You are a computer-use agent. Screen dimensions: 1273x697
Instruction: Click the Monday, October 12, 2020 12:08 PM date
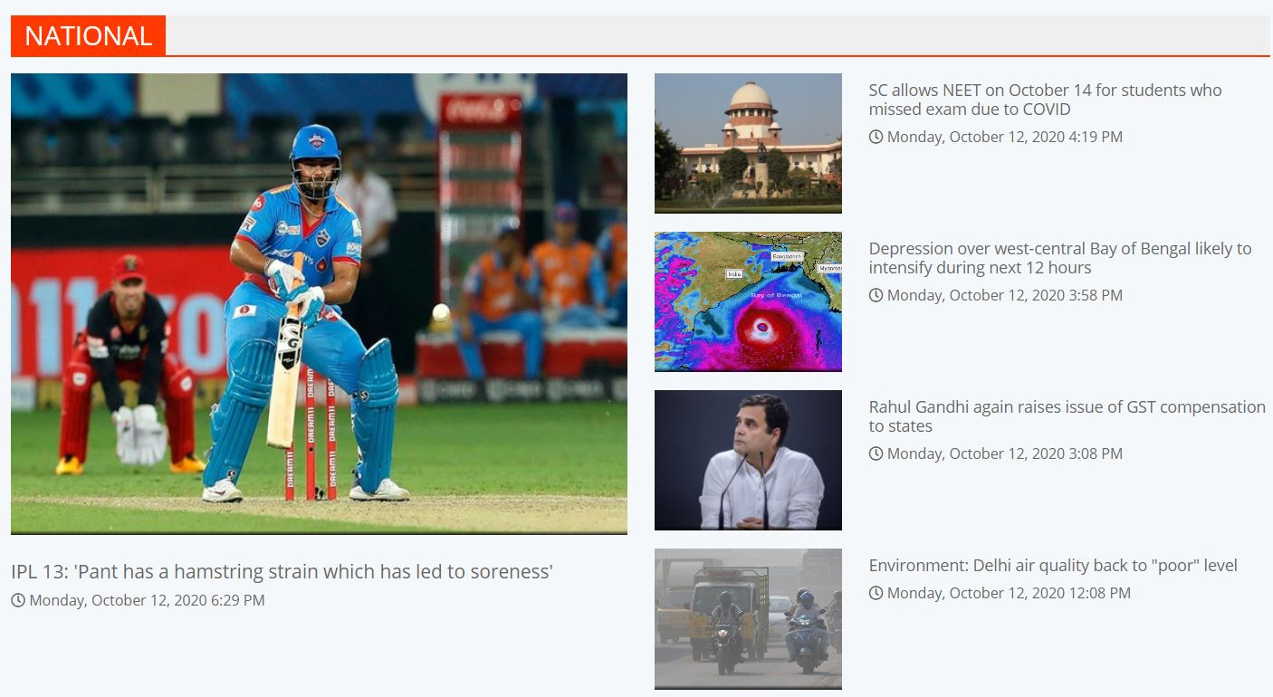(1009, 593)
